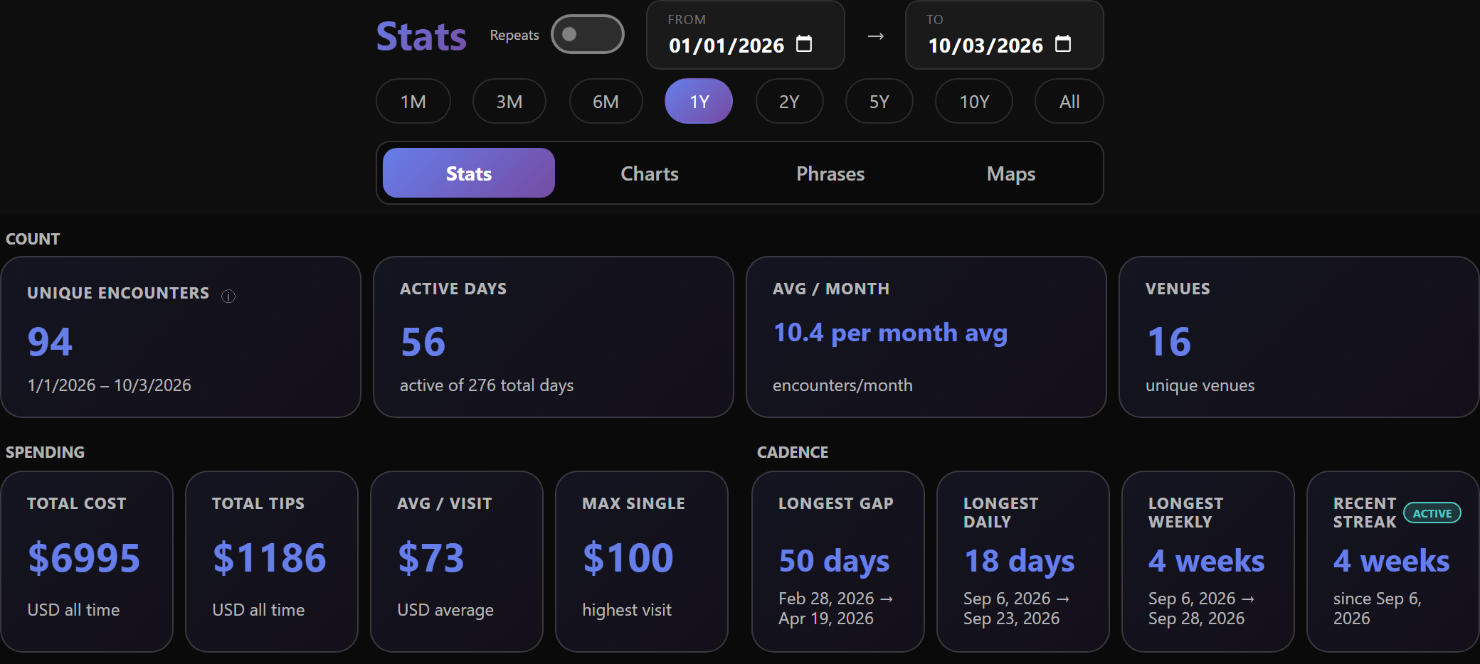This screenshot has width=1480, height=664.
Task: Click the Avg / Visit value $73
Action: click(430, 557)
